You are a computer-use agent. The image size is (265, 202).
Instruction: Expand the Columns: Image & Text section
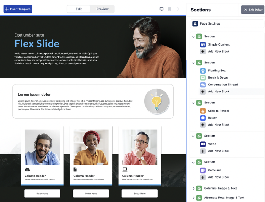coord(194,188)
